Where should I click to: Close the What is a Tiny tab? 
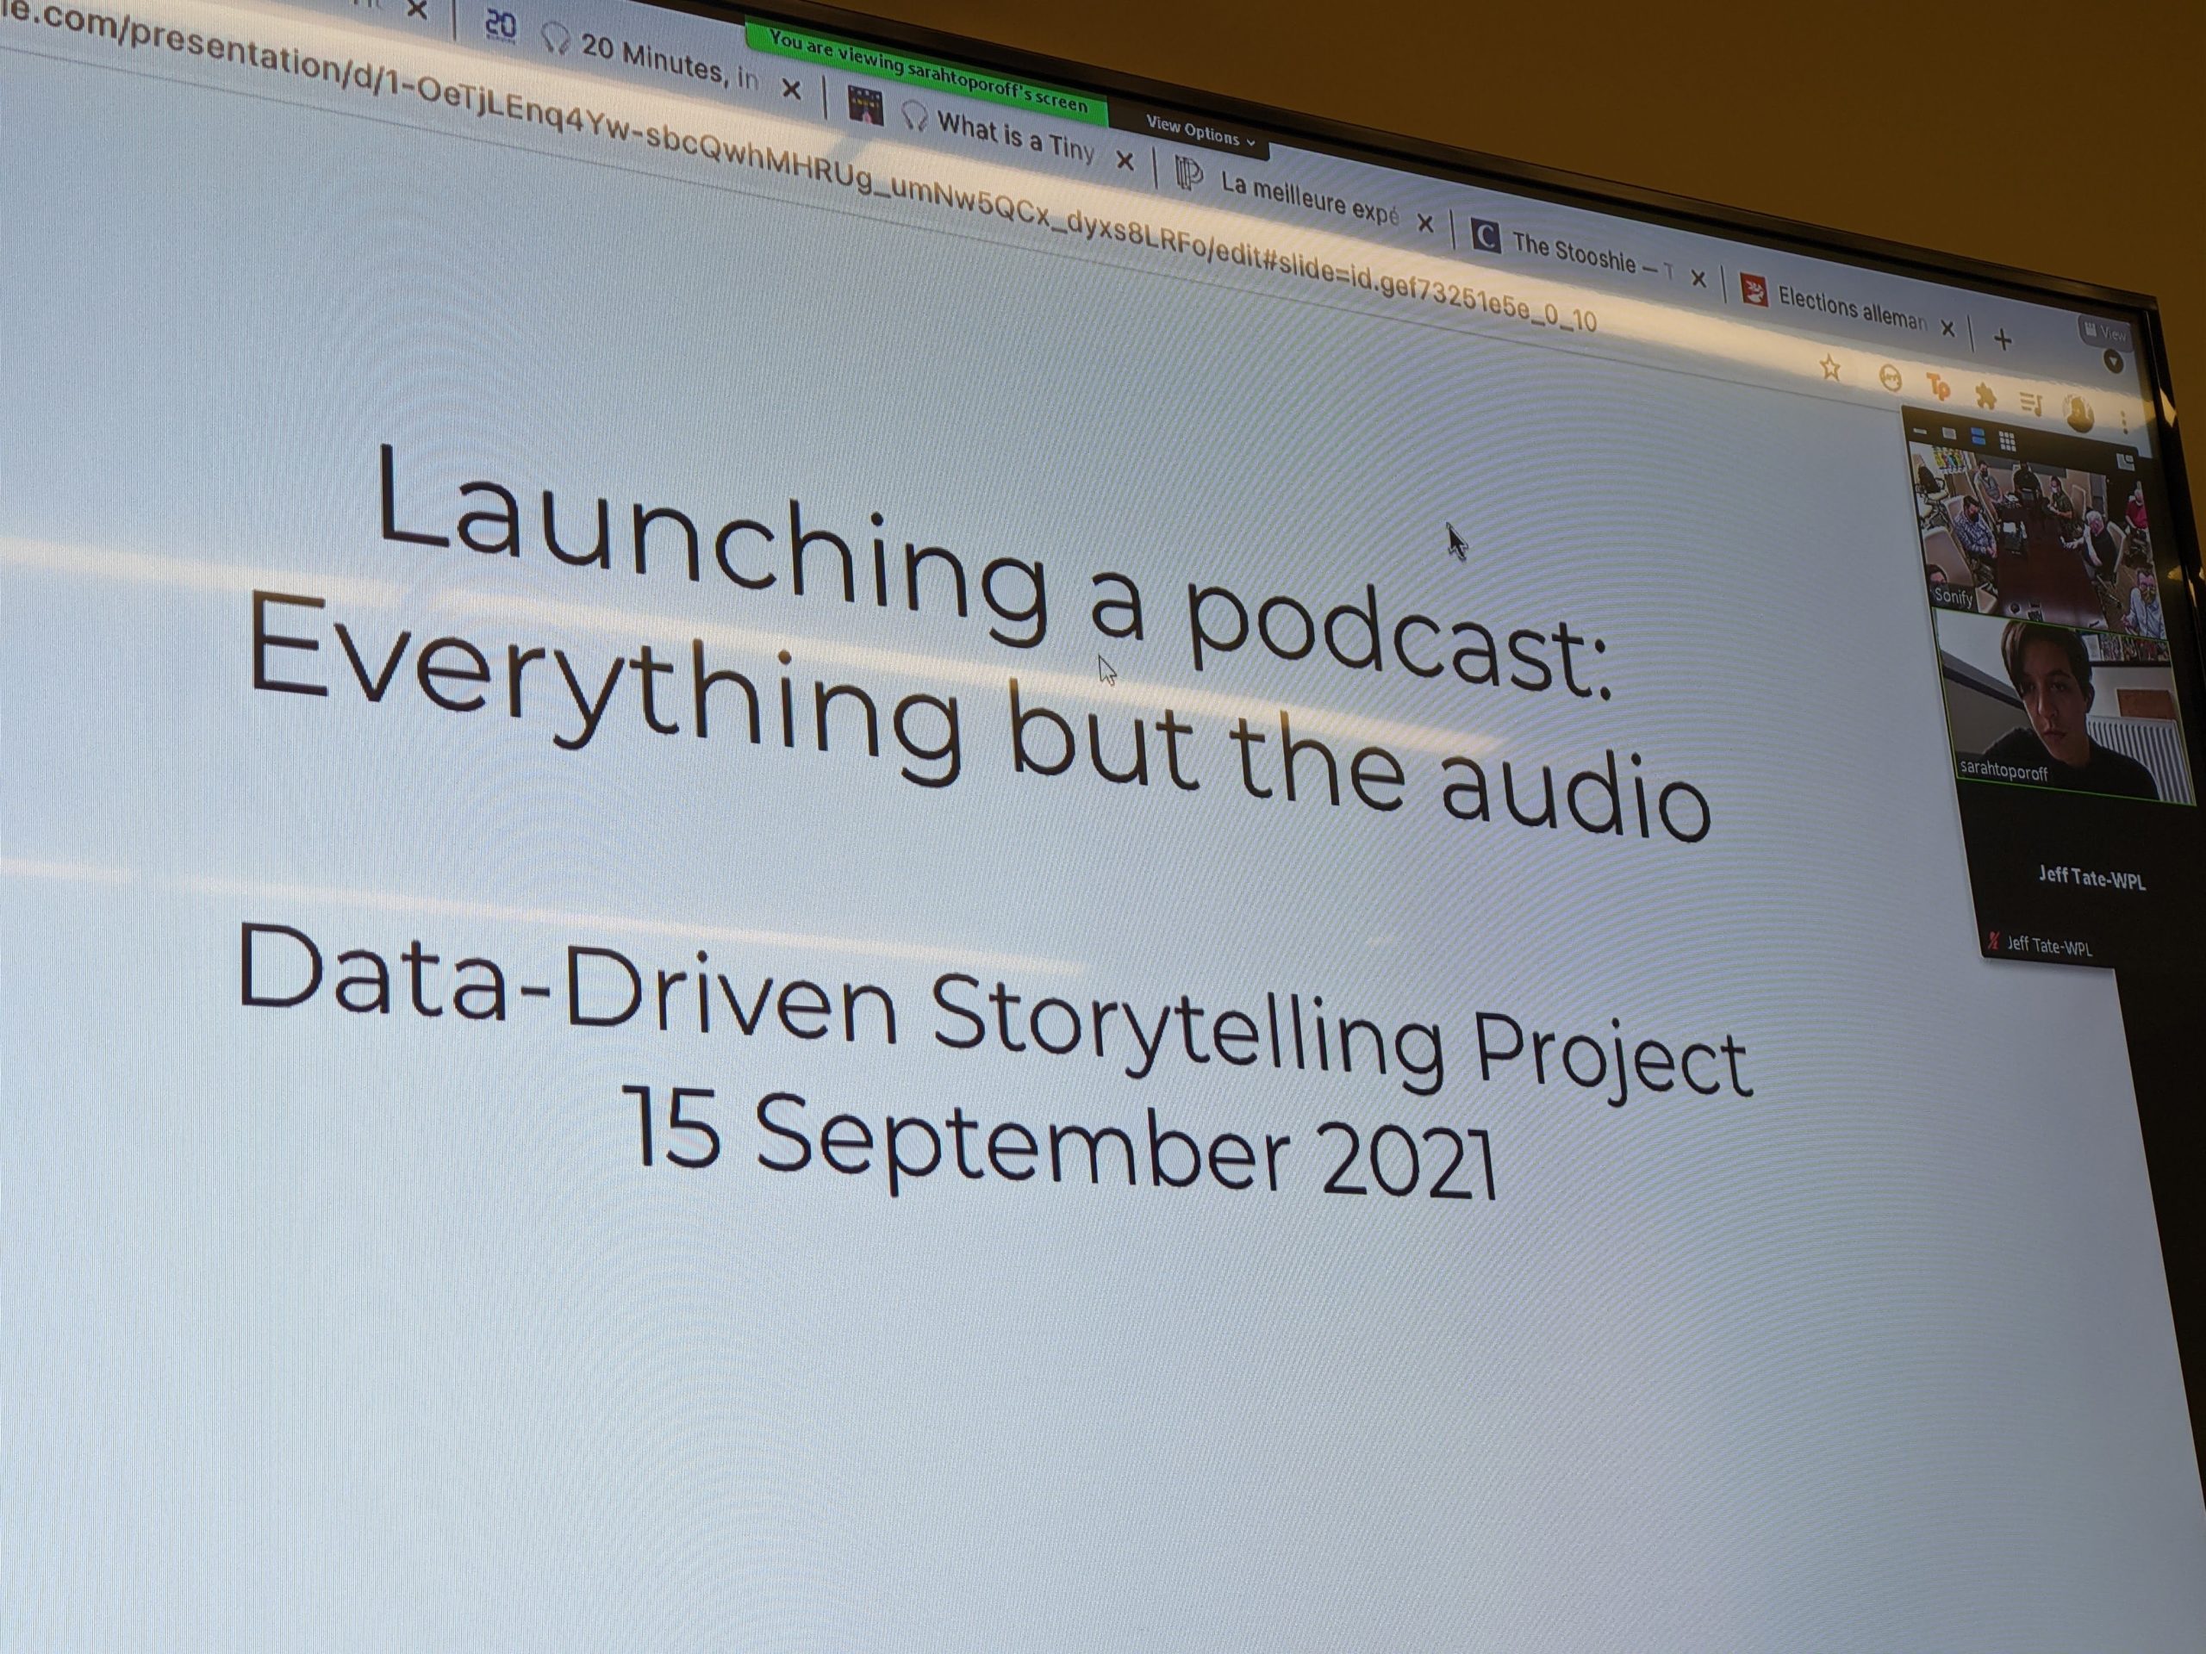tap(1125, 160)
